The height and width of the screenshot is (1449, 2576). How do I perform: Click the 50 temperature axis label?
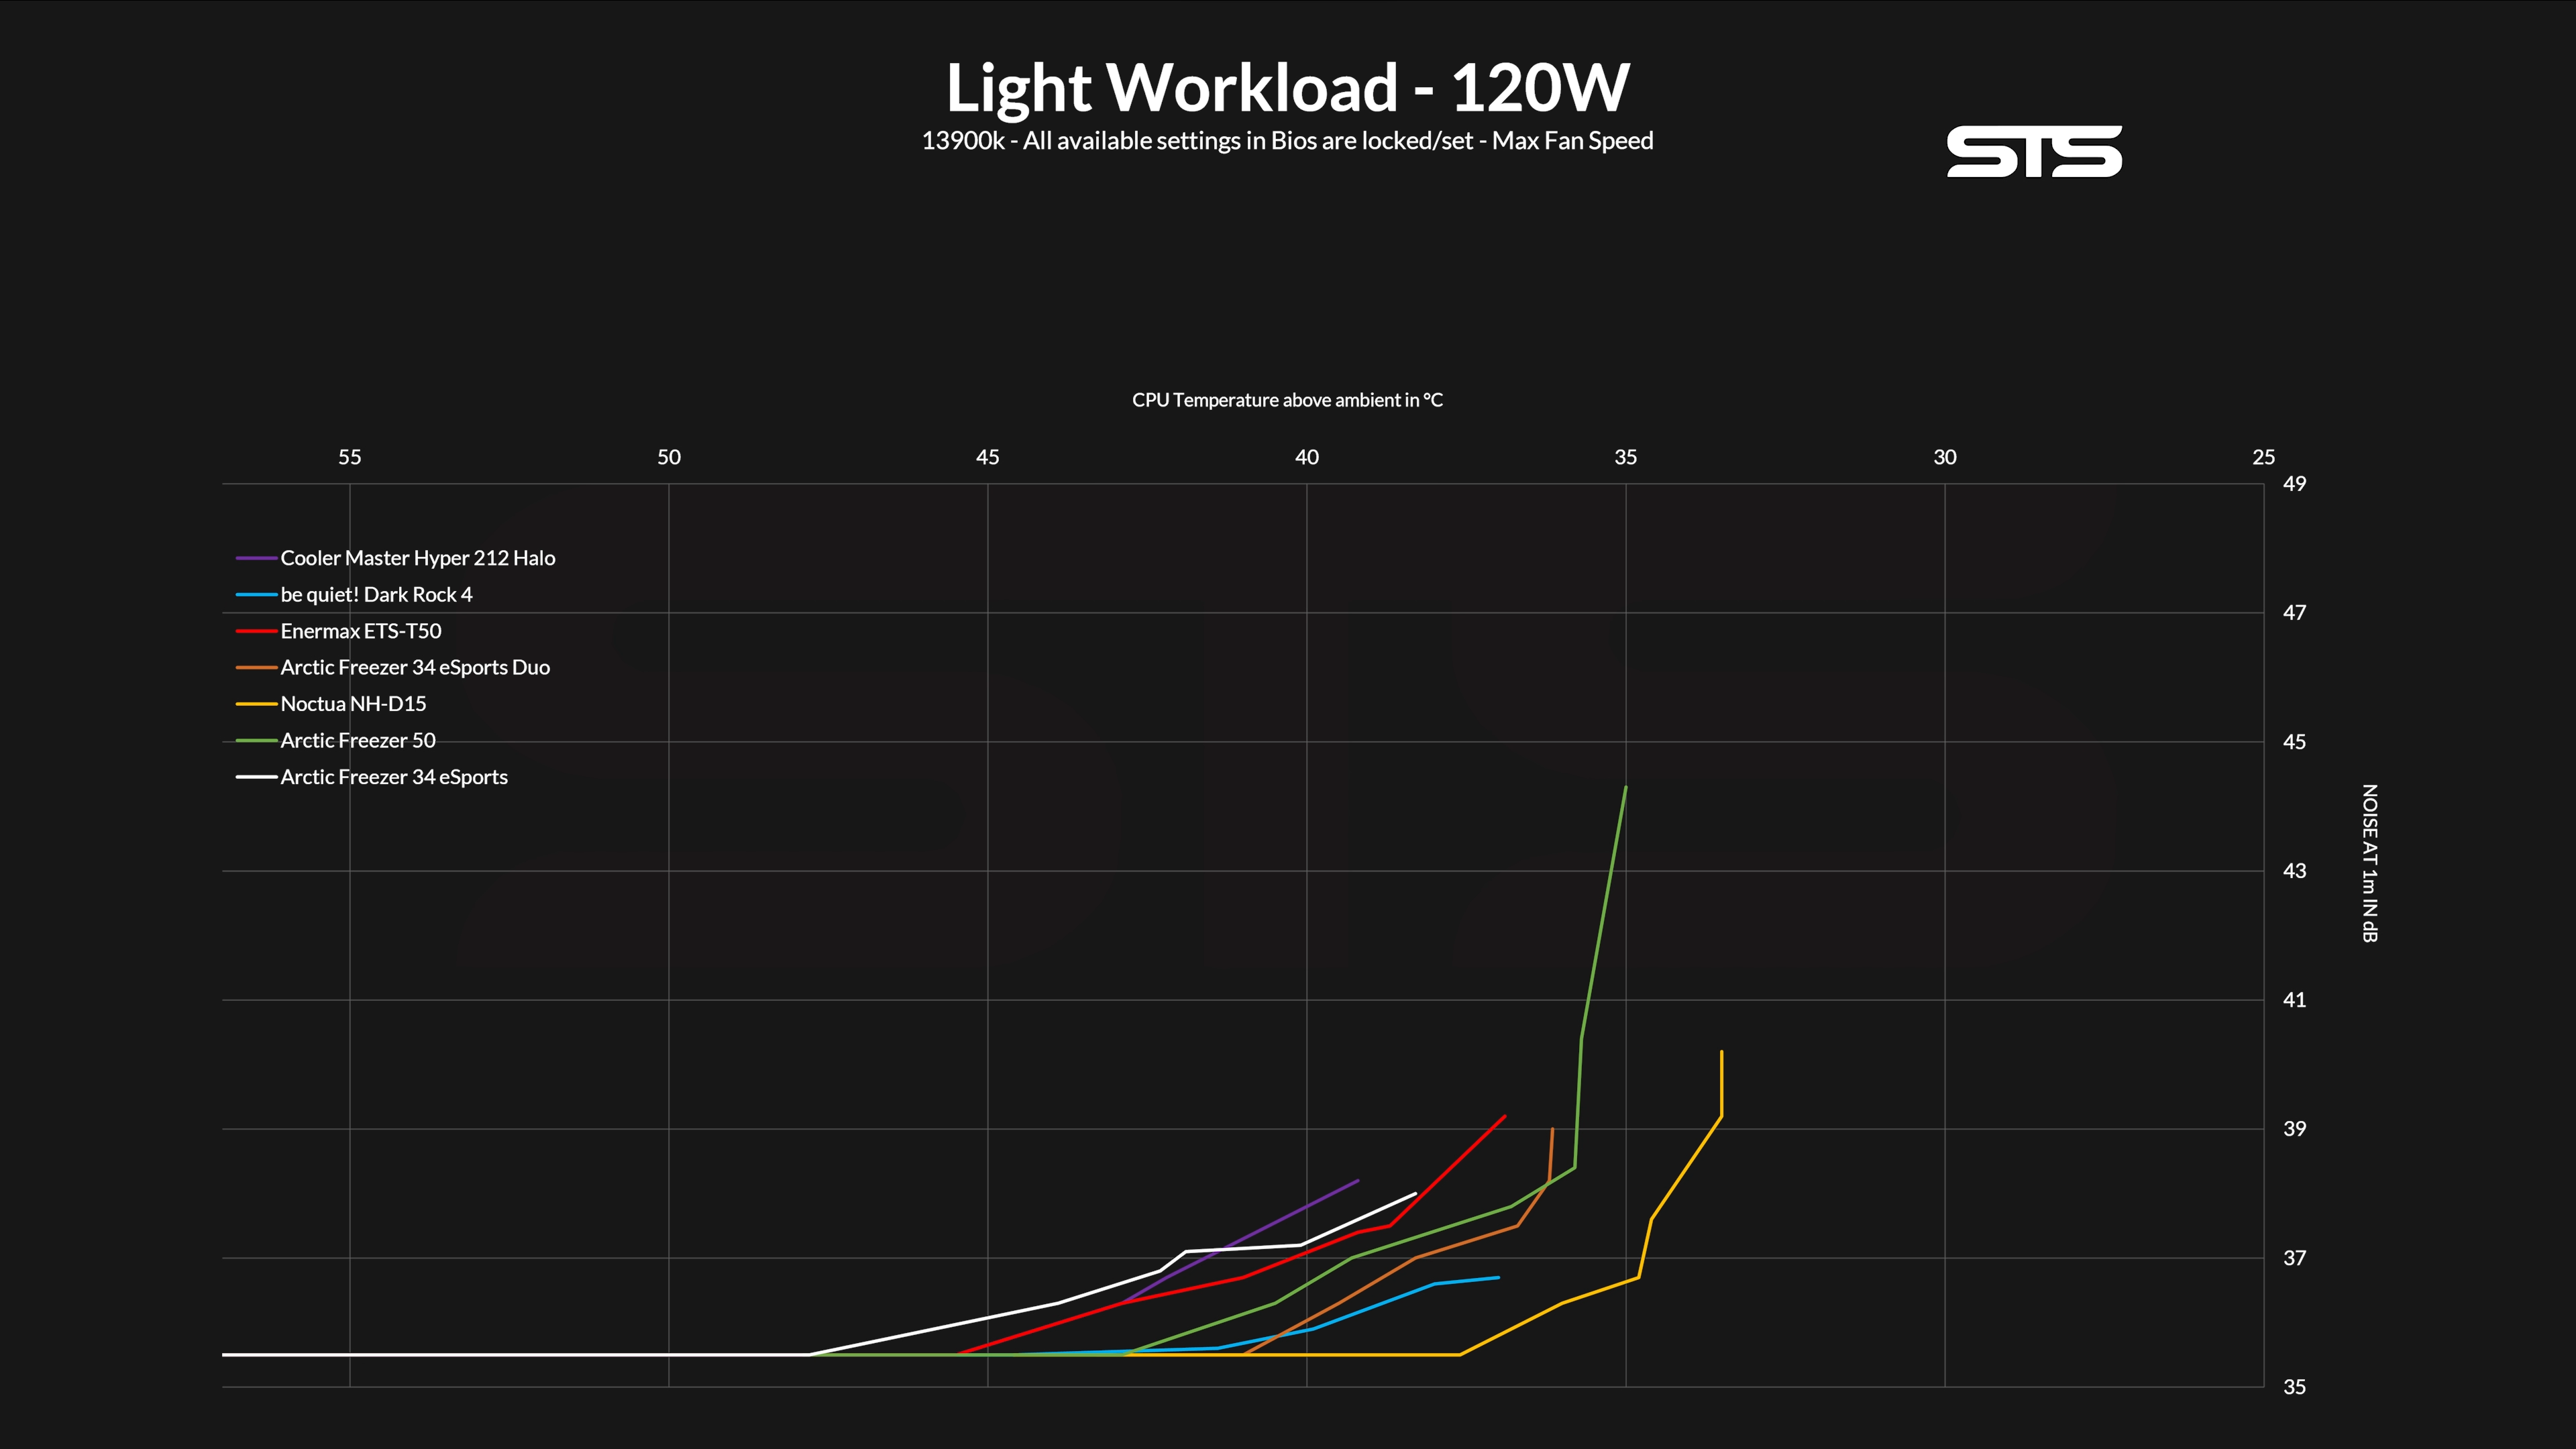pos(668,457)
